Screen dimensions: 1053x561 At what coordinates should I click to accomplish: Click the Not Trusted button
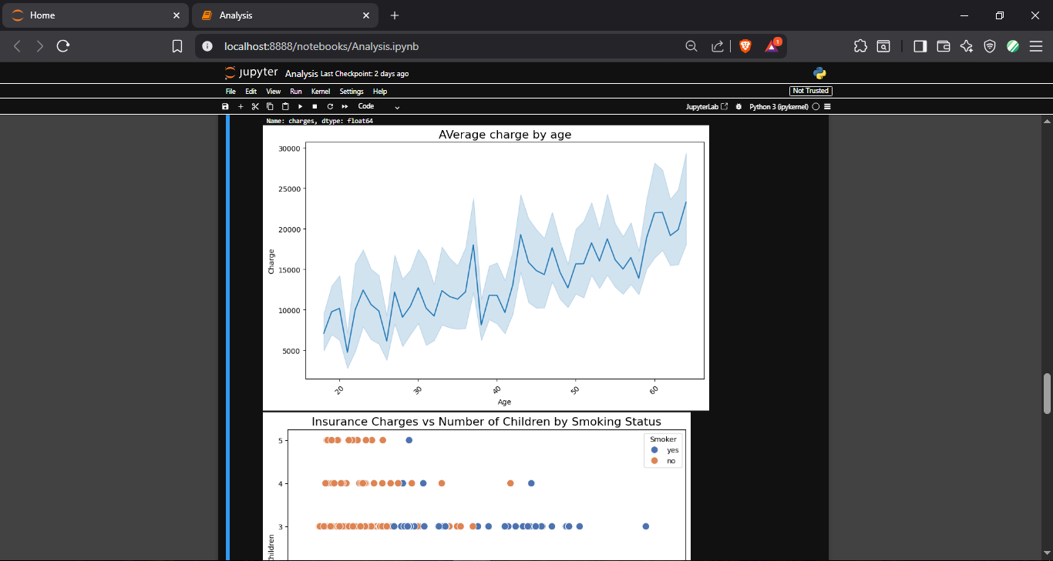coord(811,91)
